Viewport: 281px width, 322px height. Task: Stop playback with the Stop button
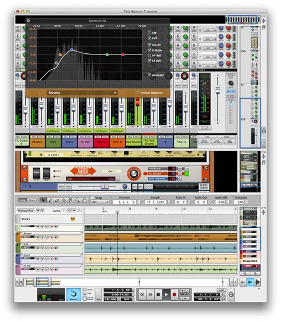click(158, 295)
